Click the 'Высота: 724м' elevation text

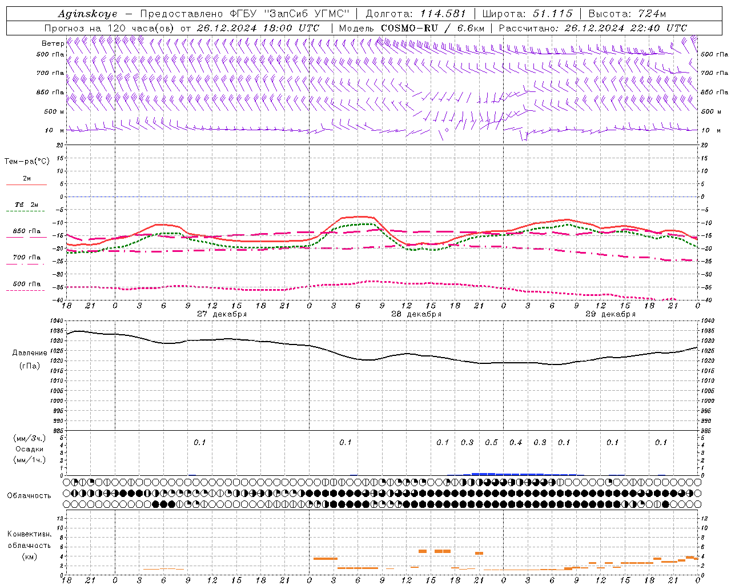[x=627, y=14]
